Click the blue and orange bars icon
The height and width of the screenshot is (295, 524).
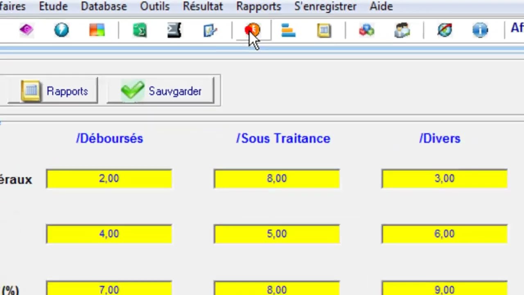click(289, 30)
